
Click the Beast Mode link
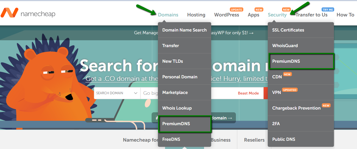pyautogui.click(x=248, y=93)
